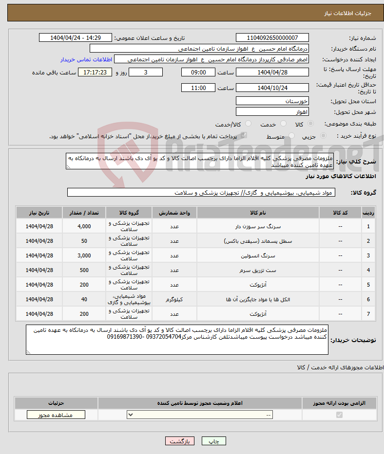Click the buyer organization name field
The height and width of the screenshot is (454, 384).
click(x=199, y=49)
